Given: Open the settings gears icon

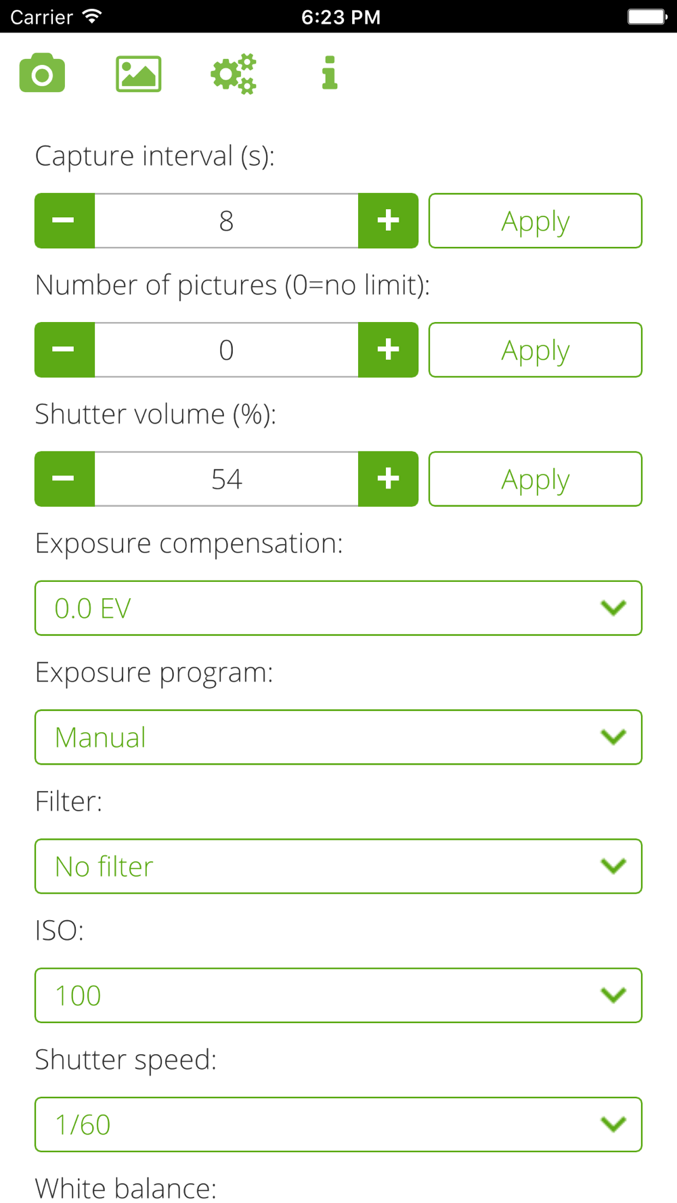Looking at the screenshot, I should tap(234, 74).
